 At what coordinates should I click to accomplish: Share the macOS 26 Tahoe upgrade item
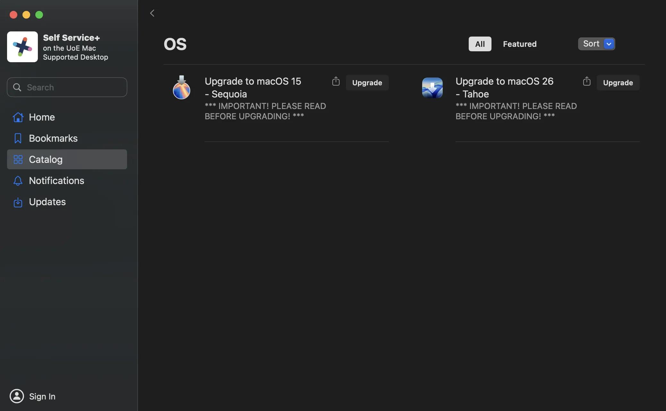coord(587,81)
